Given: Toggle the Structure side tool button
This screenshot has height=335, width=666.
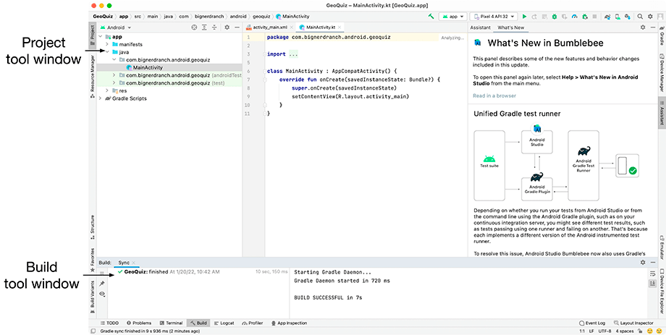Looking at the screenshot, I should (93, 227).
